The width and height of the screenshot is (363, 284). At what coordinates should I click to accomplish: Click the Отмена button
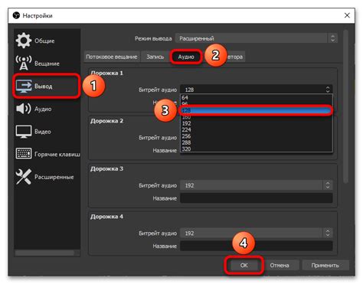(x=280, y=266)
